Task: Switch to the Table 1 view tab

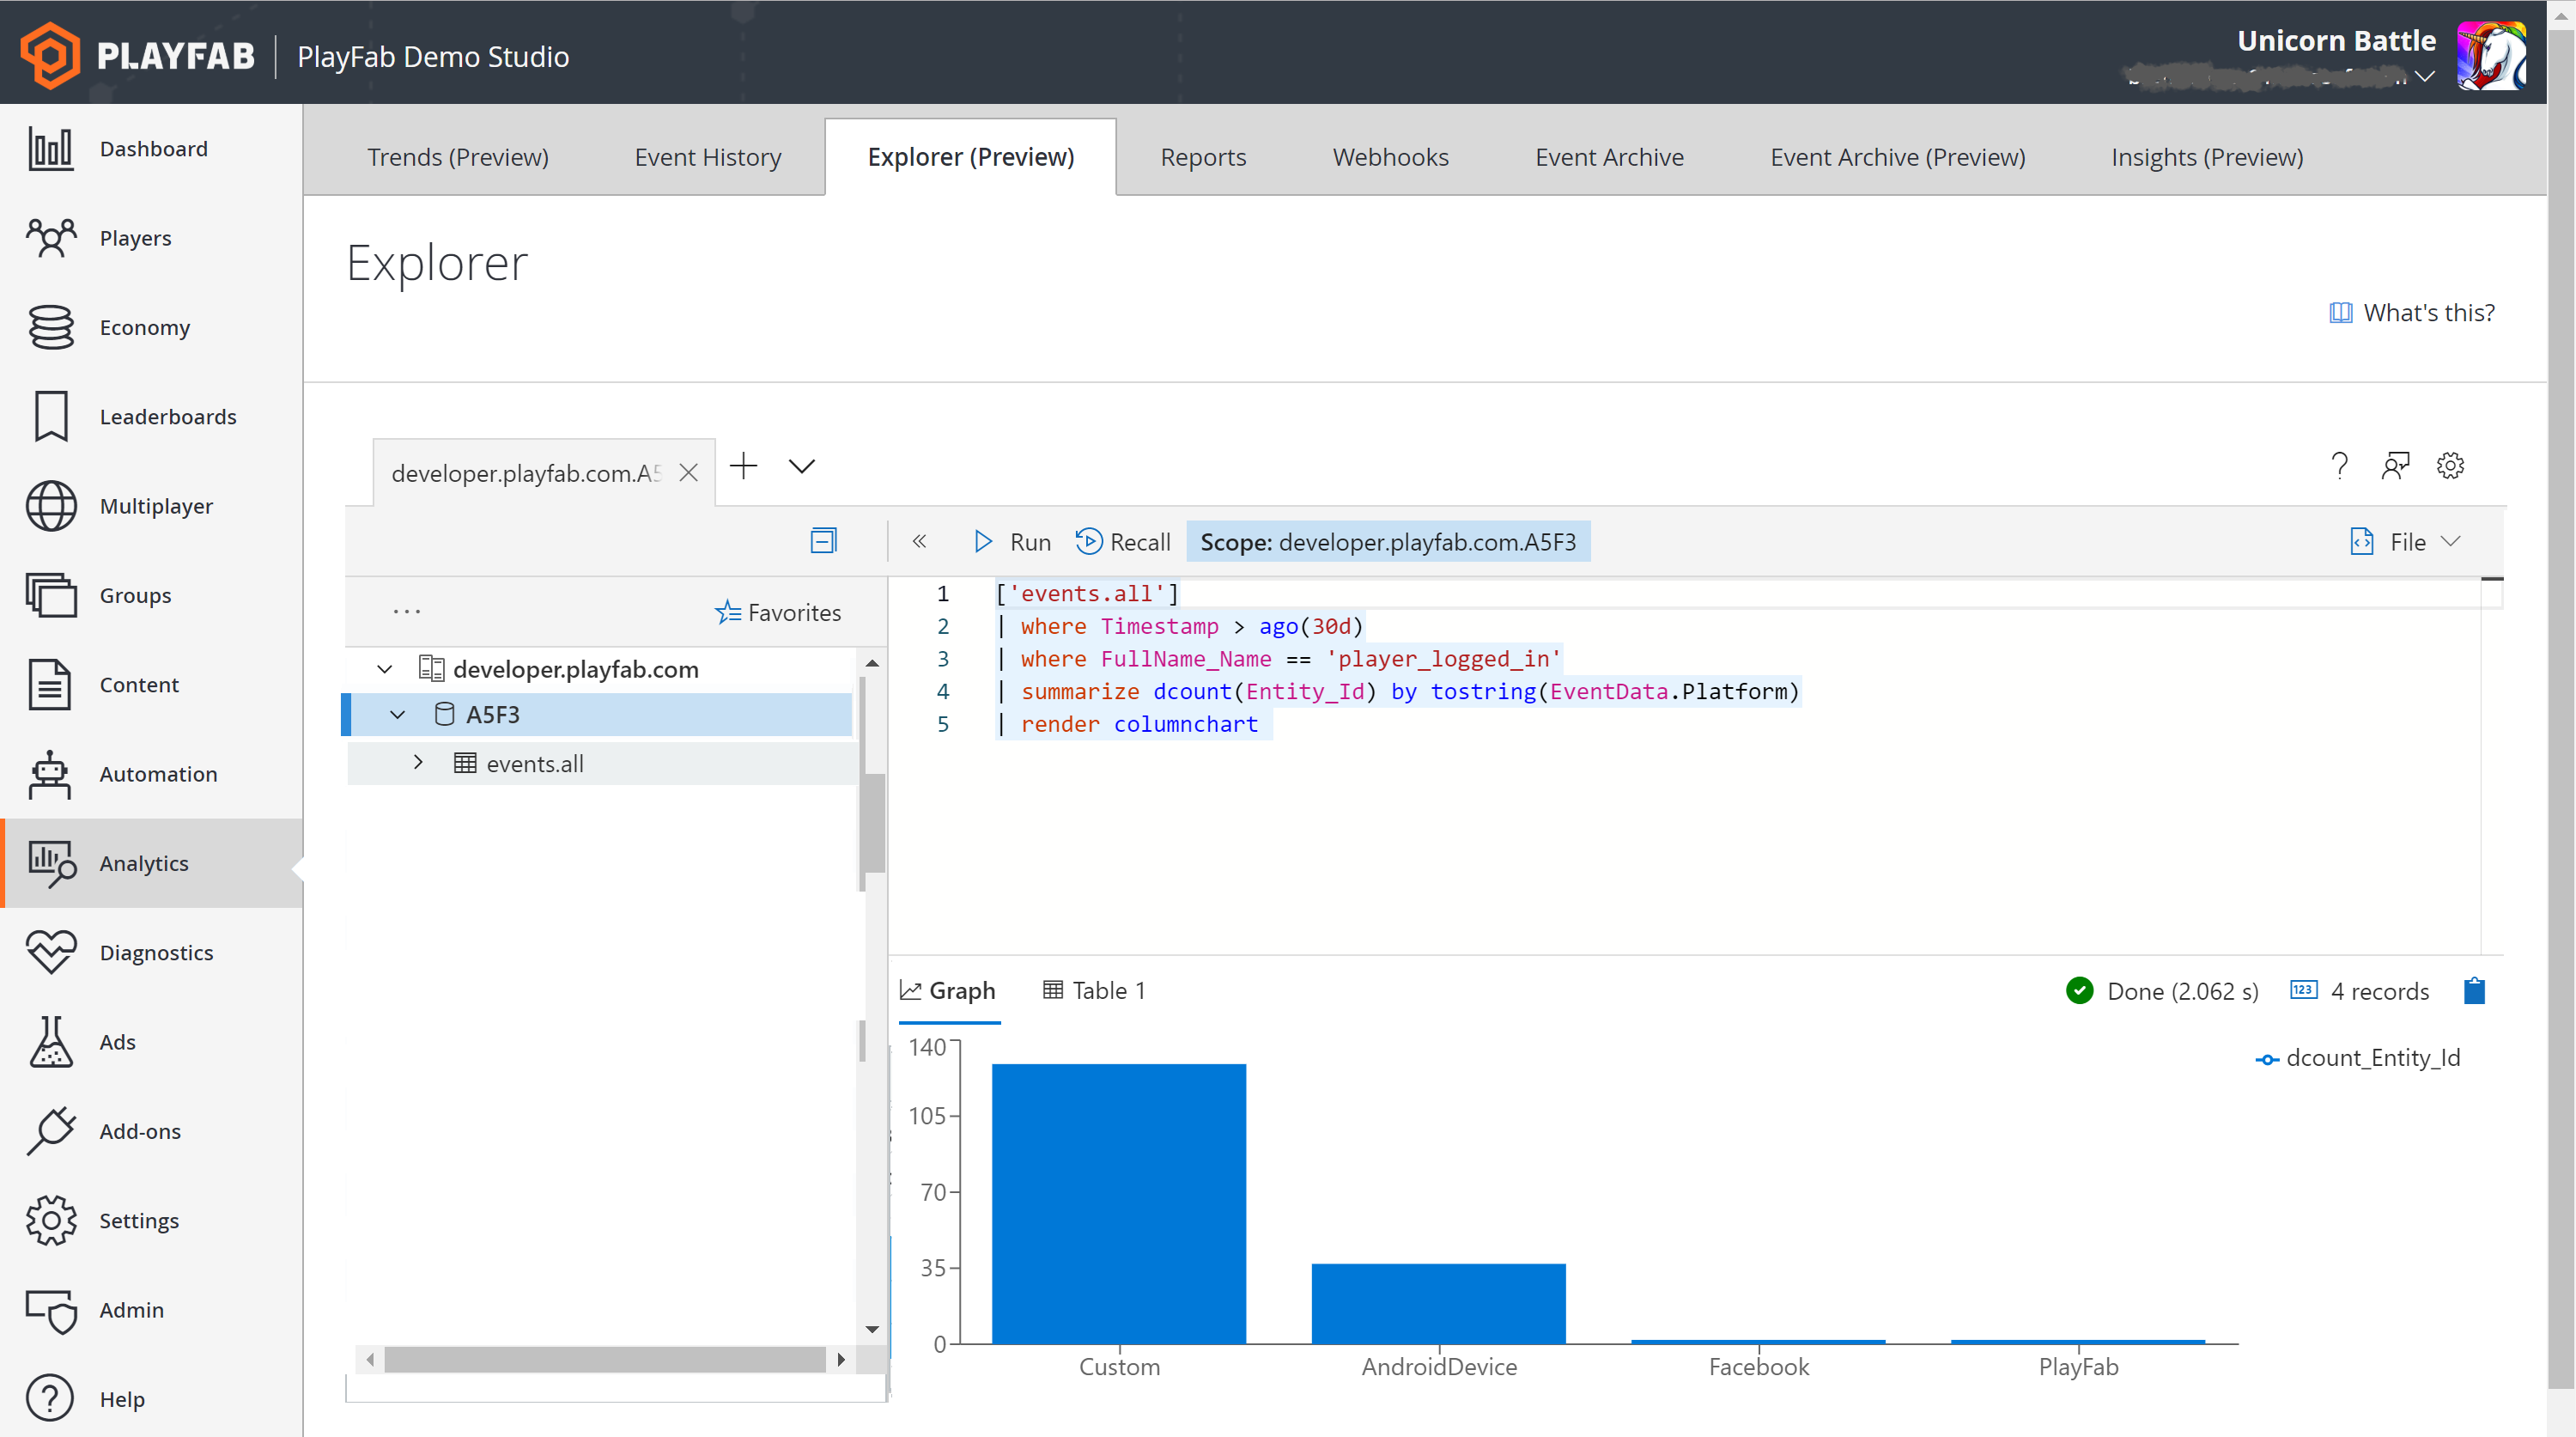Action: 1097,989
